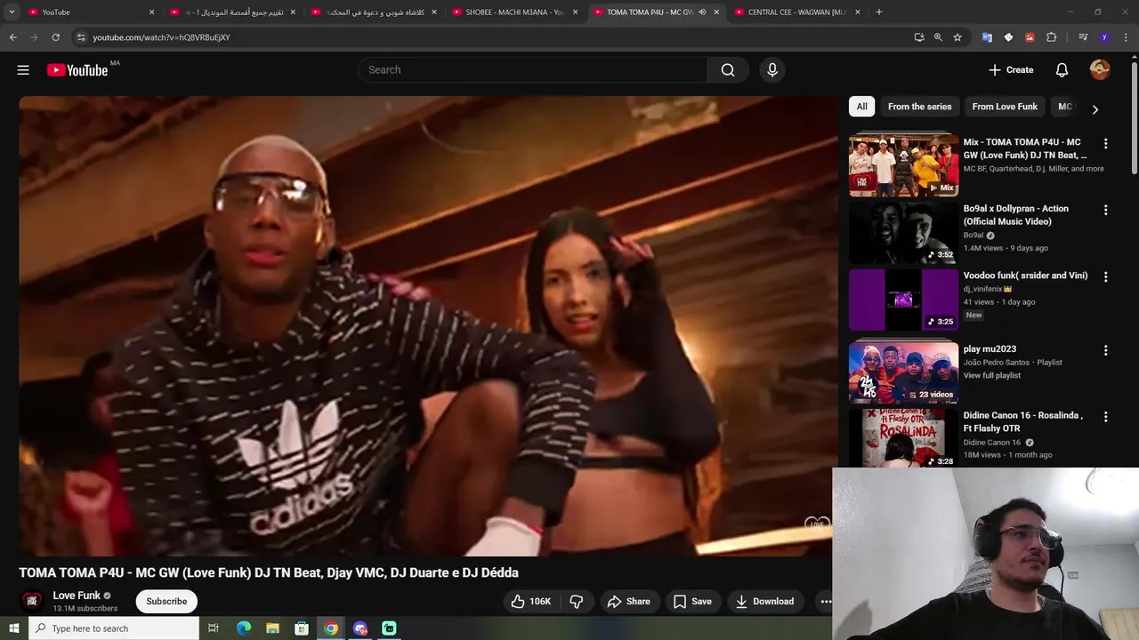1139x640 pixels.
Task: Open the Chrome extensions puzzle icon
Action: [1051, 37]
